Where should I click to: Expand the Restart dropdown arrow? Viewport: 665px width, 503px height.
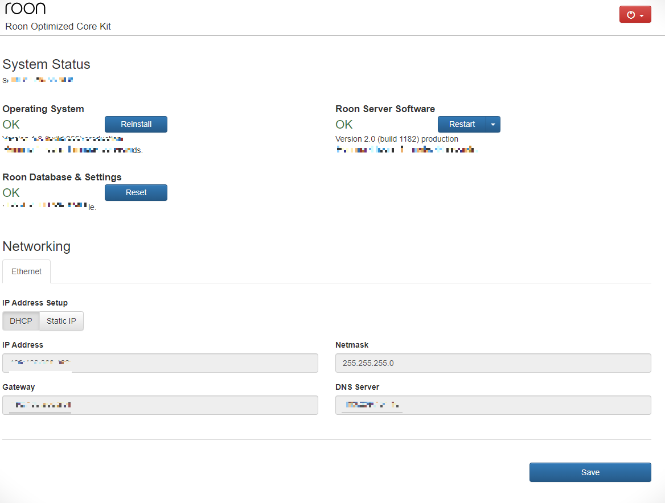coord(493,124)
